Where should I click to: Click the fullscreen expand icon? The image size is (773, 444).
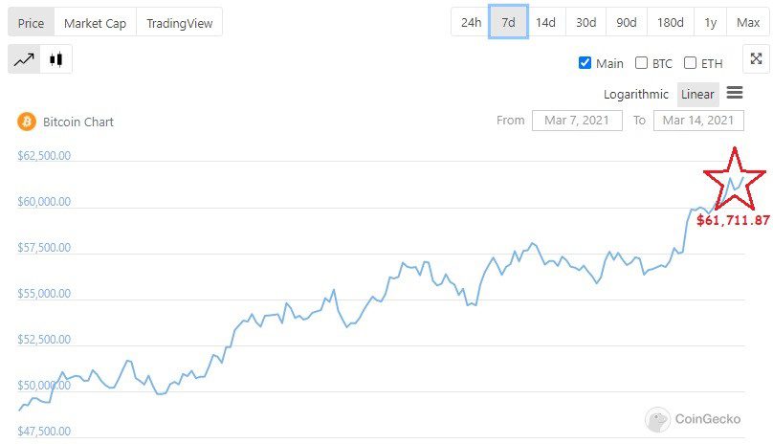tap(756, 59)
